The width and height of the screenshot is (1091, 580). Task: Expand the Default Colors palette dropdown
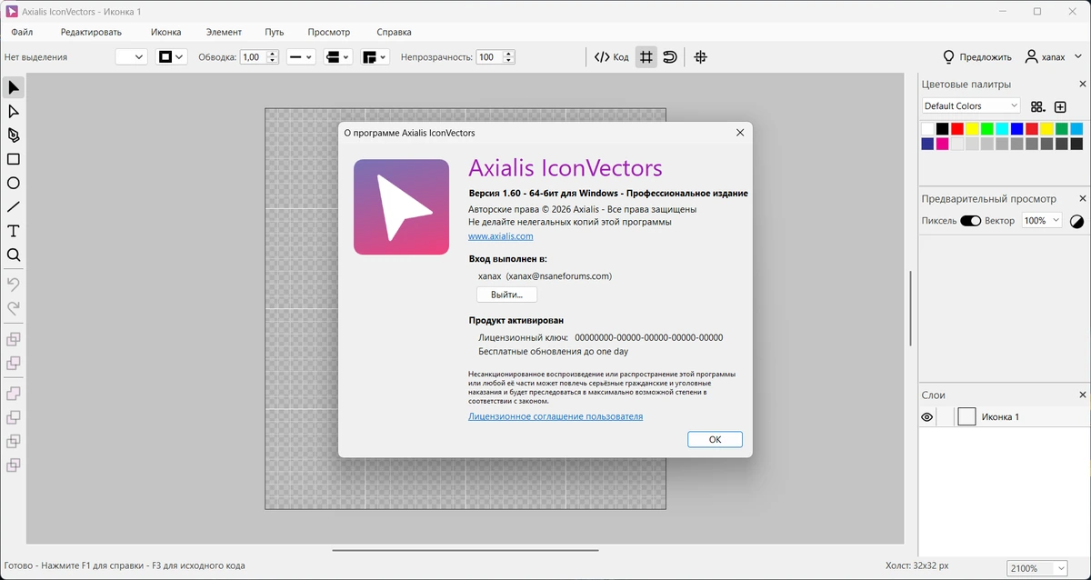coord(970,106)
